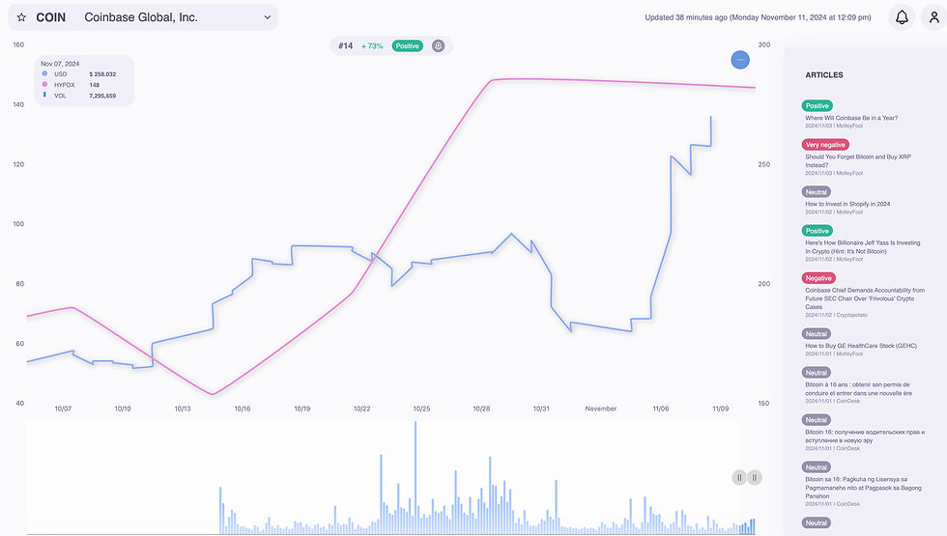This screenshot has width=947, height=536.
Task: Click the 11/09 x-axis date label
Action: [721, 409]
